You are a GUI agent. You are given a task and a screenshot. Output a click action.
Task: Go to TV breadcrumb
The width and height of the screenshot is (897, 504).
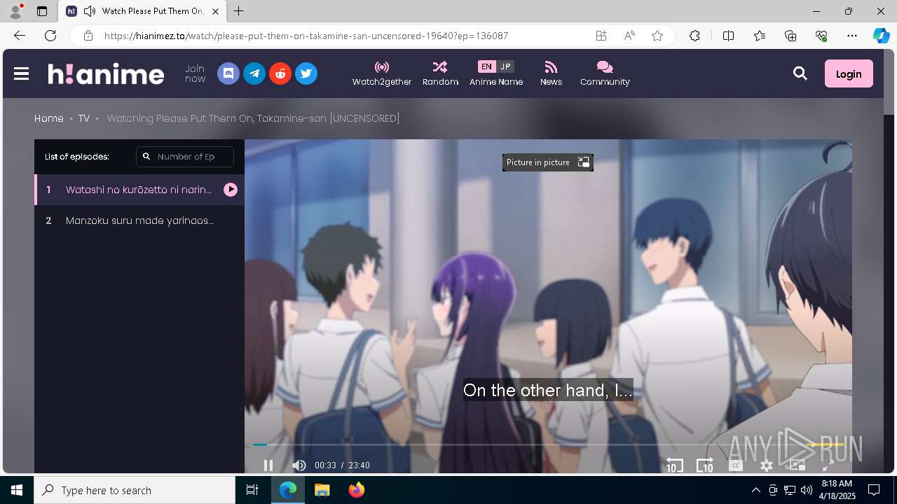(x=84, y=118)
